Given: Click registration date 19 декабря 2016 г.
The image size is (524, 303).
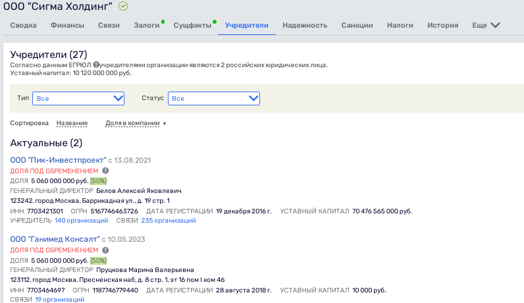Looking at the screenshot, I should (x=244, y=211).
